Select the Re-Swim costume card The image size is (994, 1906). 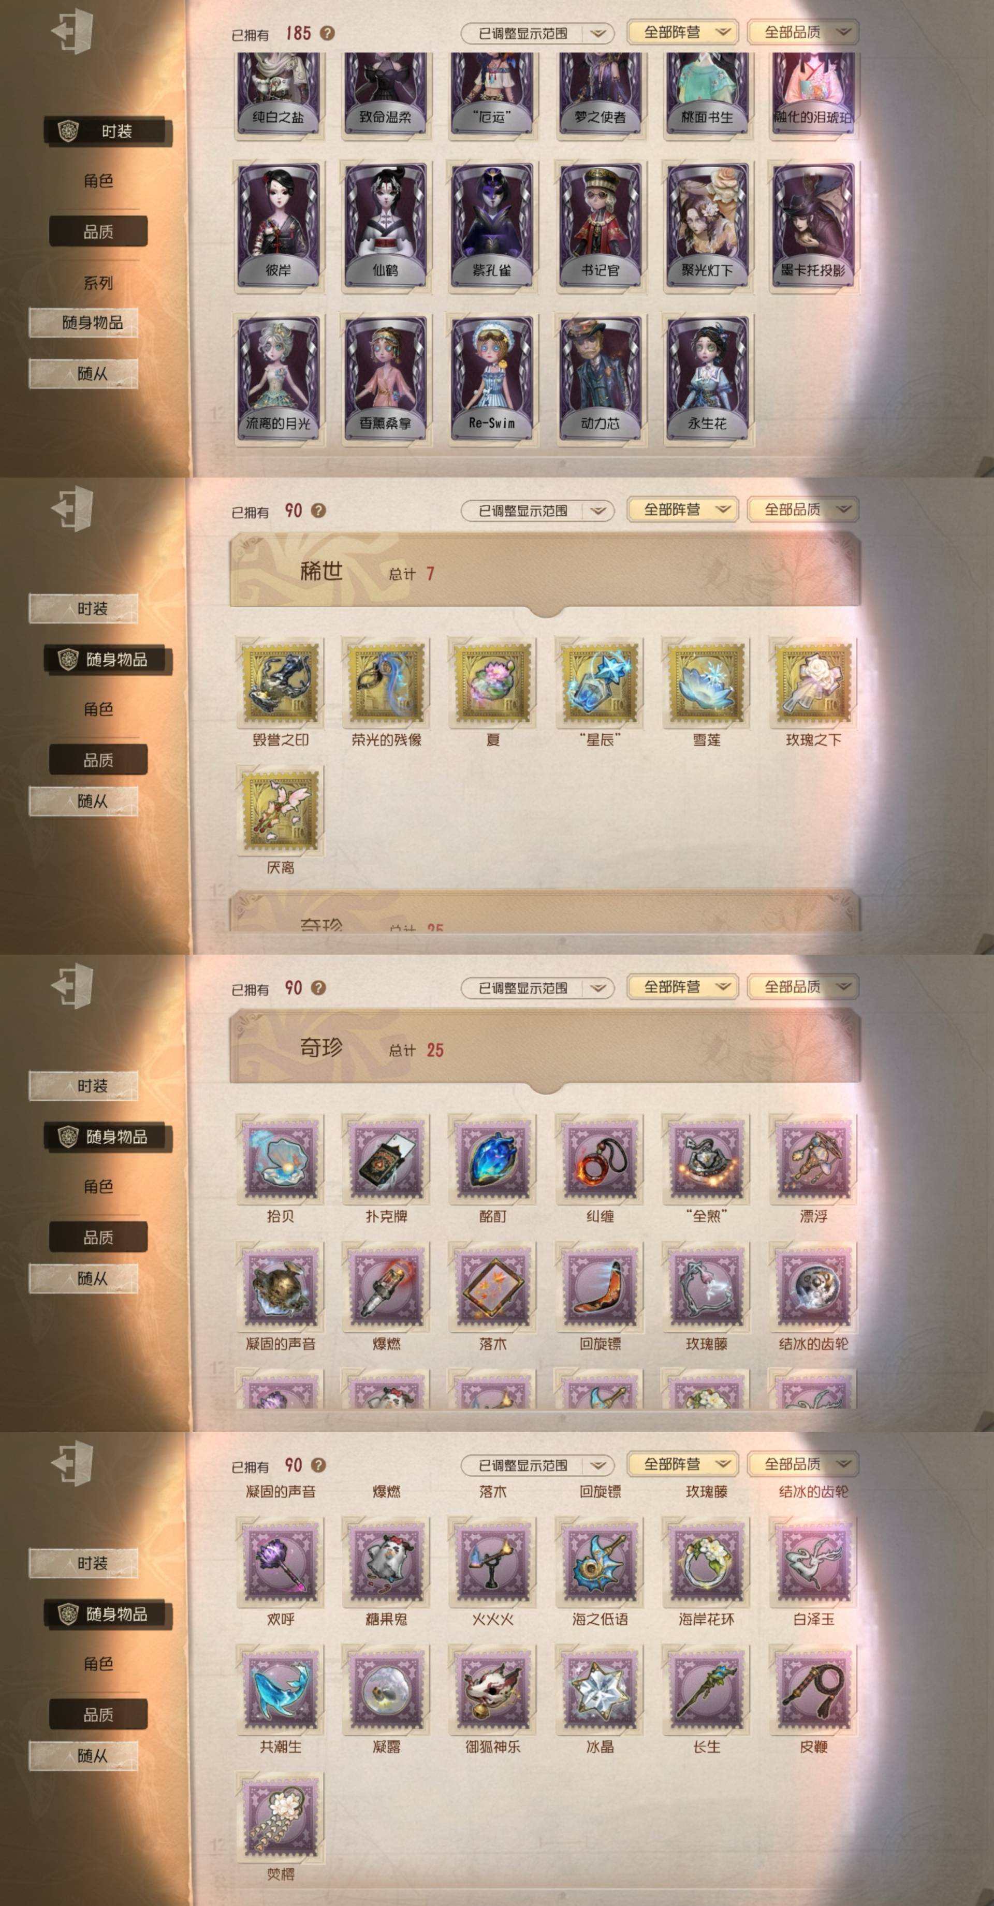coord(492,380)
